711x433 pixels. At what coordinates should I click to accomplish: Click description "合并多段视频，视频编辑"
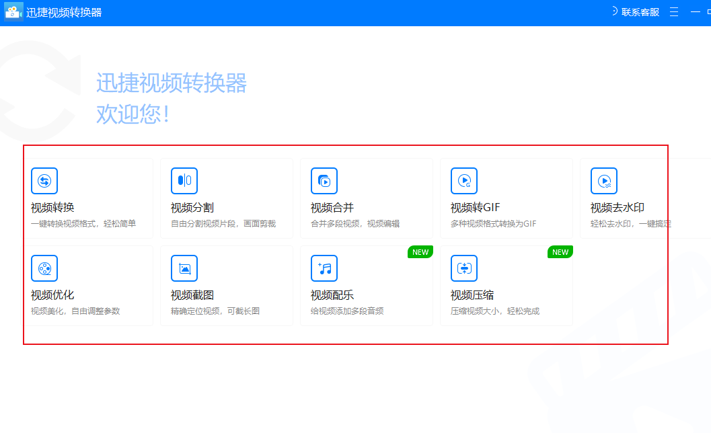pos(355,224)
